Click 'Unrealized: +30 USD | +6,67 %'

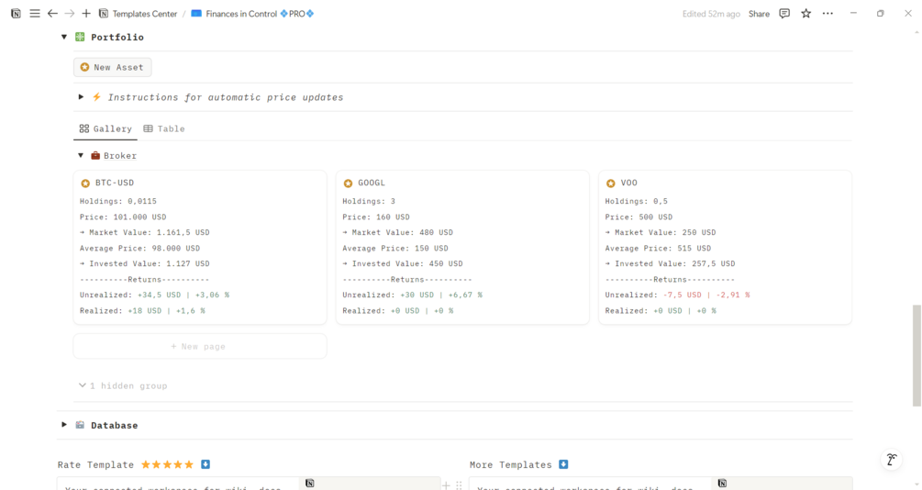412,295
